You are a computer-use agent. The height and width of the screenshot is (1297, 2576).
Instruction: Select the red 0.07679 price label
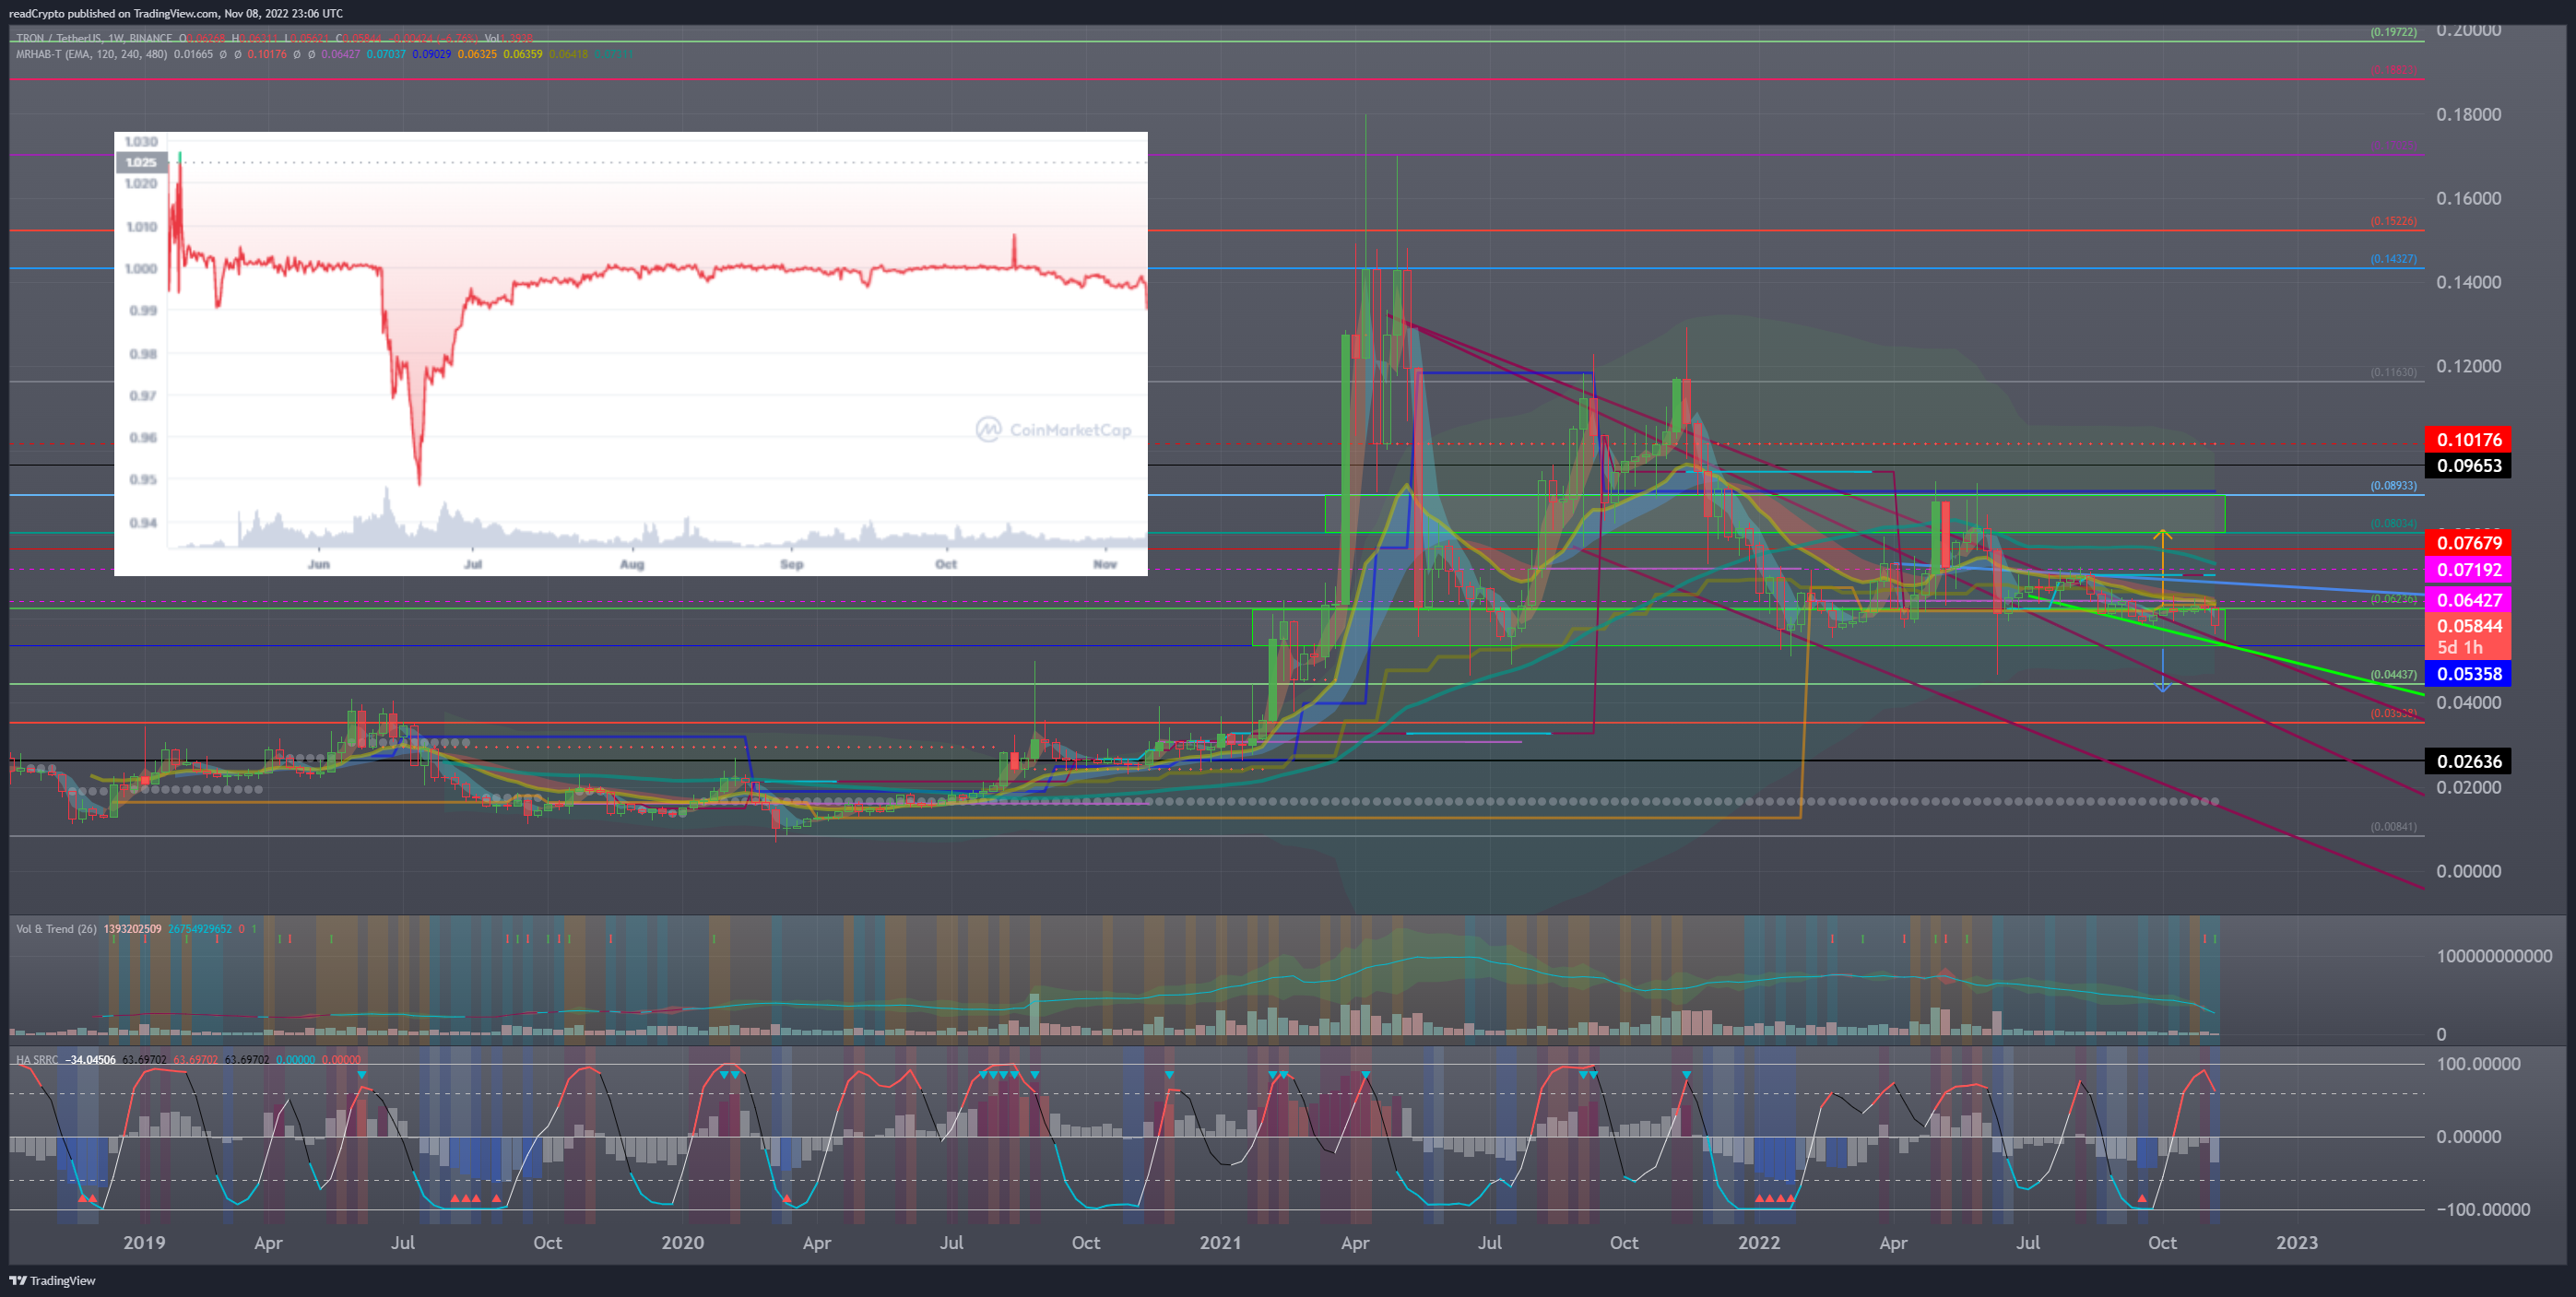pos(2468,543)
